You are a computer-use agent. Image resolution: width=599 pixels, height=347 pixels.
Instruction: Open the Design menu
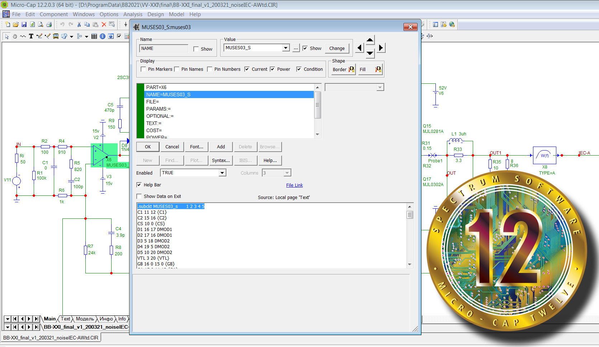pyautogui.click(x=156, y=14)
